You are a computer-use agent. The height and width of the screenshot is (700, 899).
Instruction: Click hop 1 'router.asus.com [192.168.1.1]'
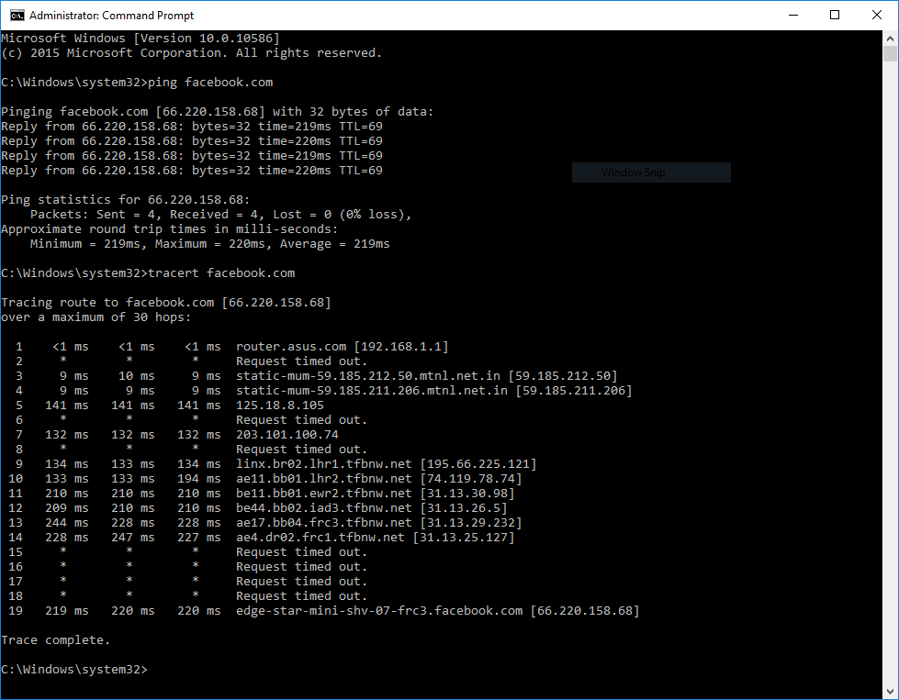[x=343, y=347]
